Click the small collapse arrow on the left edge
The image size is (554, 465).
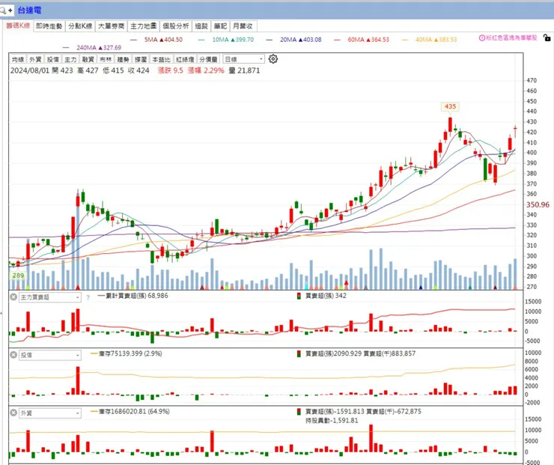pos(1,313)
